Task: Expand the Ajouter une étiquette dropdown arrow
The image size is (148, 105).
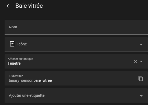Action: click(141, 96)
